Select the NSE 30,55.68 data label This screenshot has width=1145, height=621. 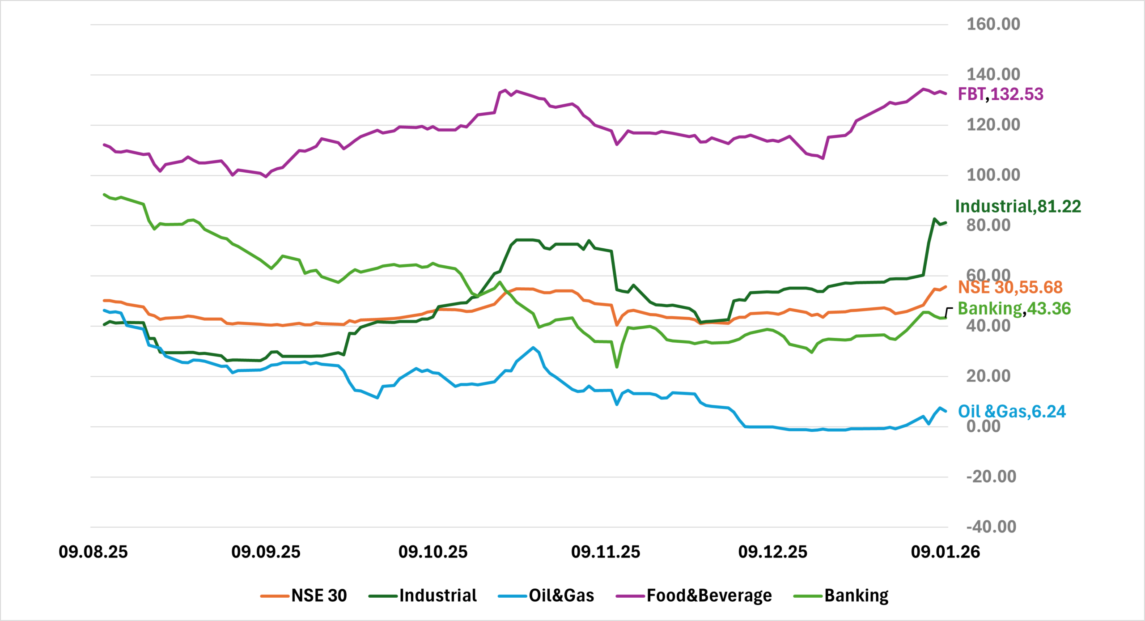(1010, 287)
